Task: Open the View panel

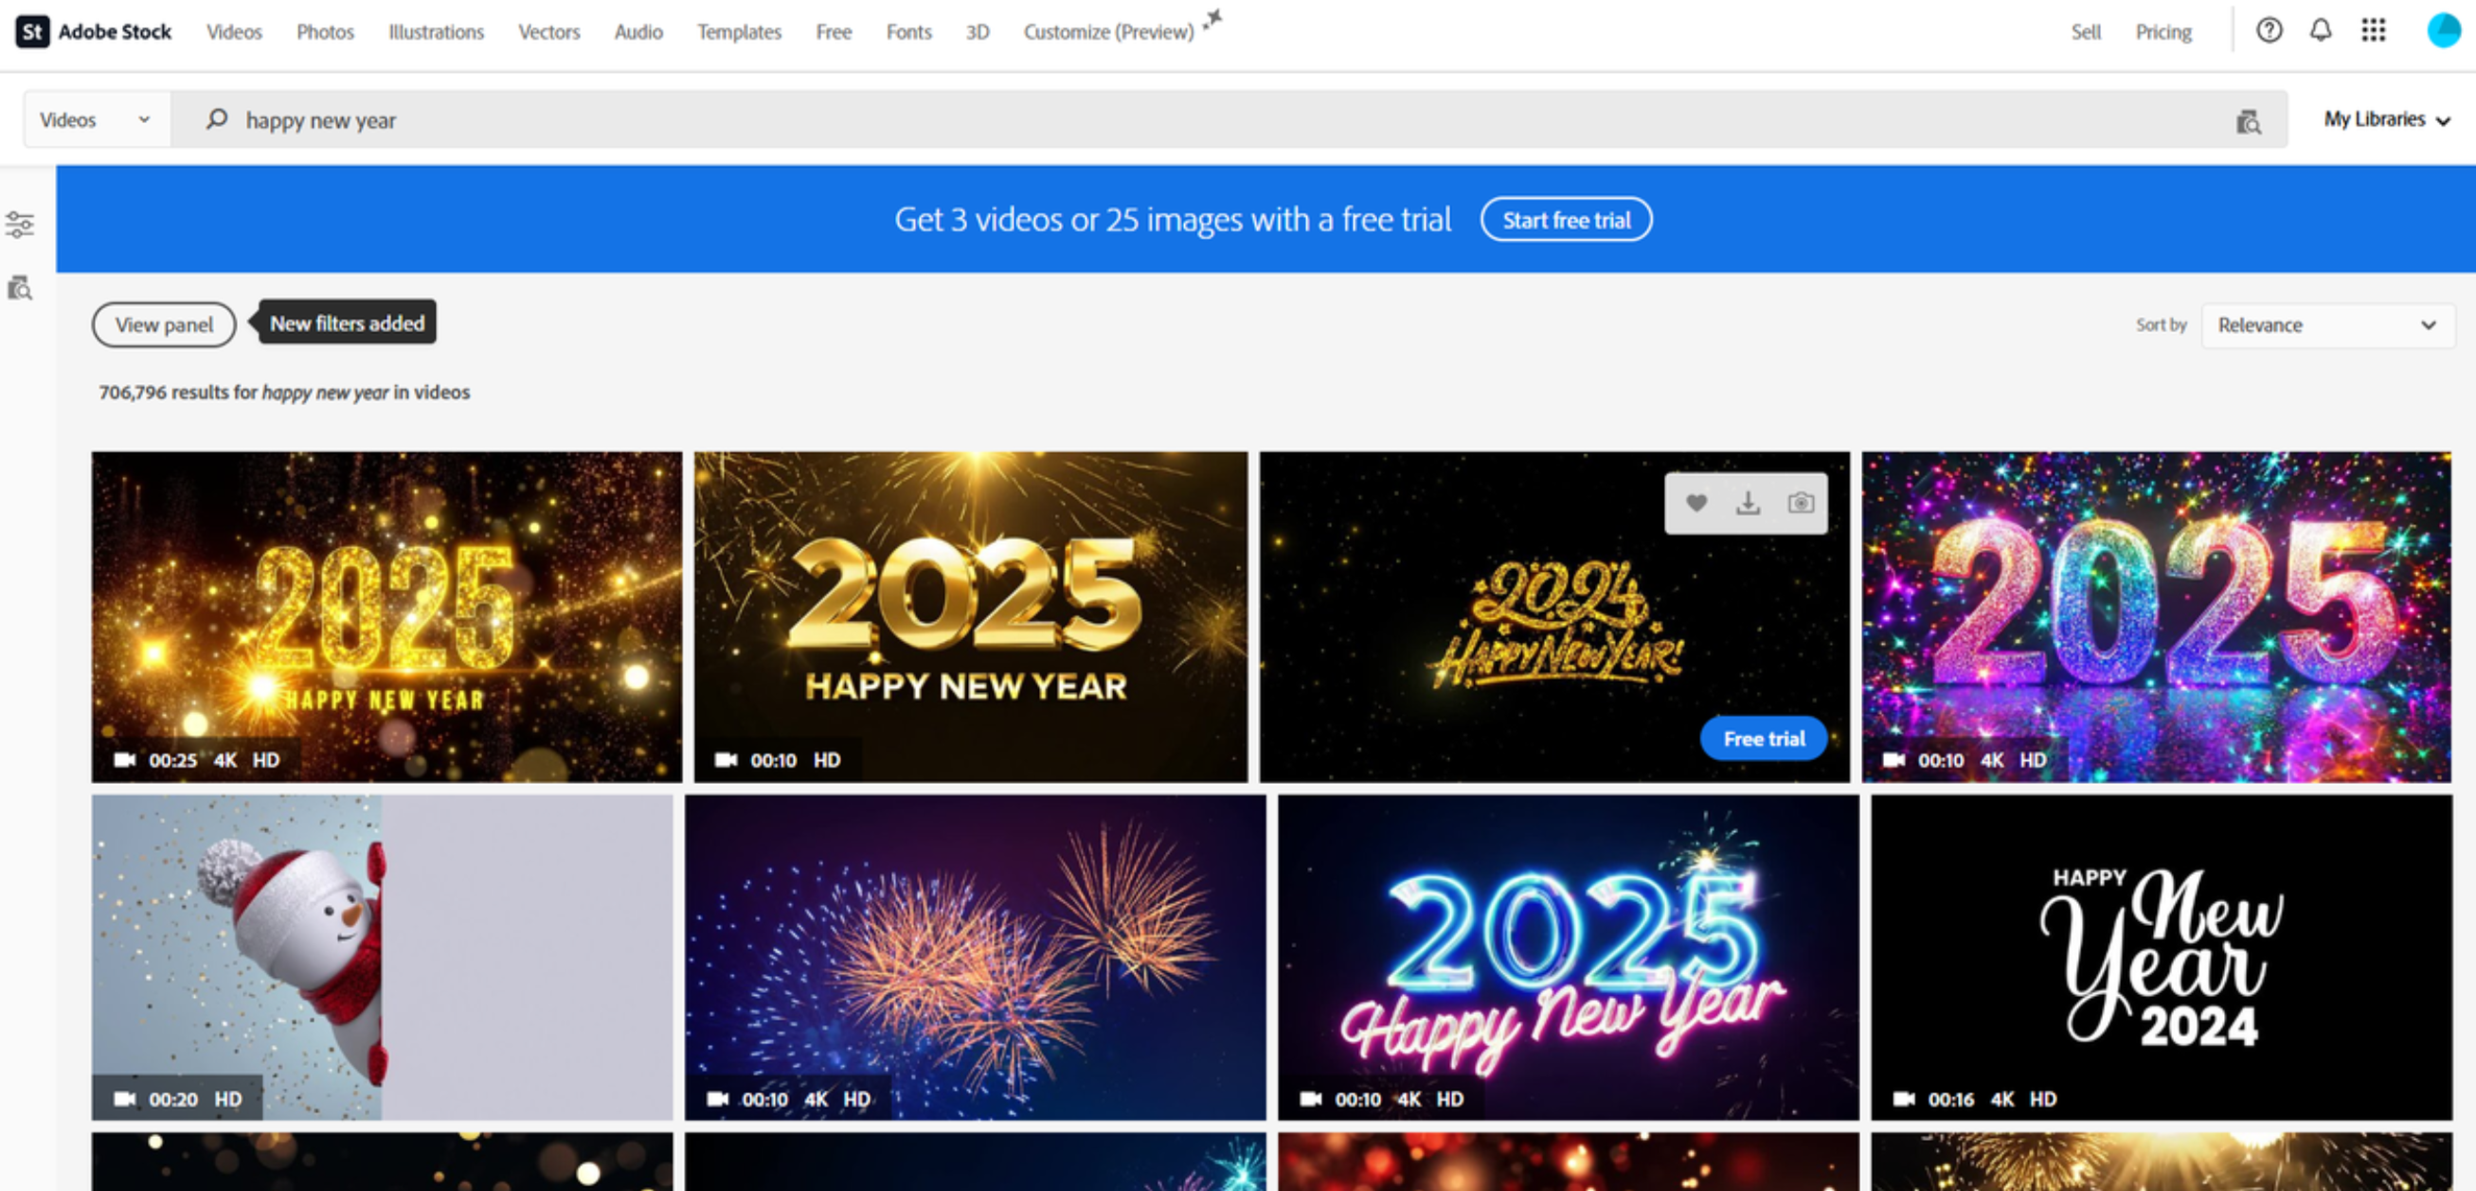Action: click(x=164, y=324)
